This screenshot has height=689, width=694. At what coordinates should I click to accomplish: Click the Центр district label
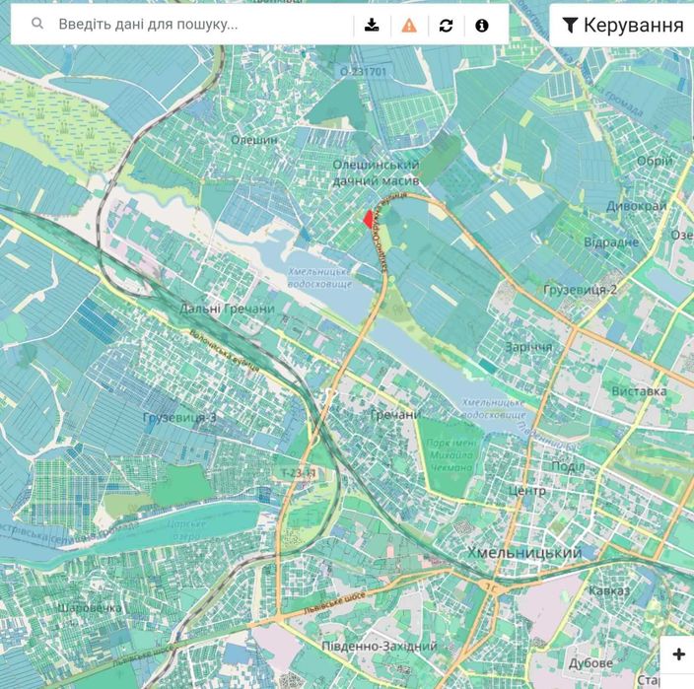tap(527, 491)
